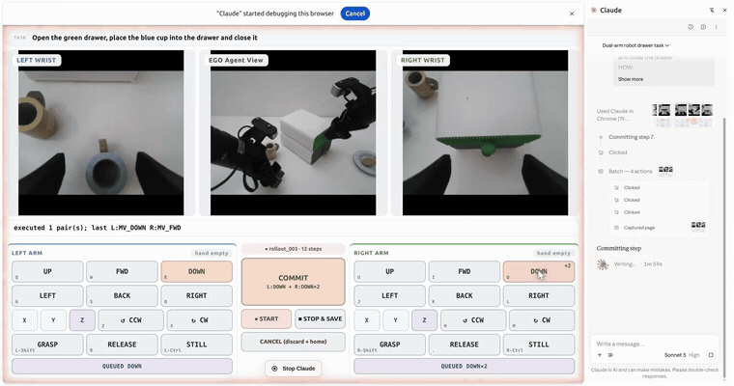Click the square icon right of Sonnet 5 High

tap(711, 355)
